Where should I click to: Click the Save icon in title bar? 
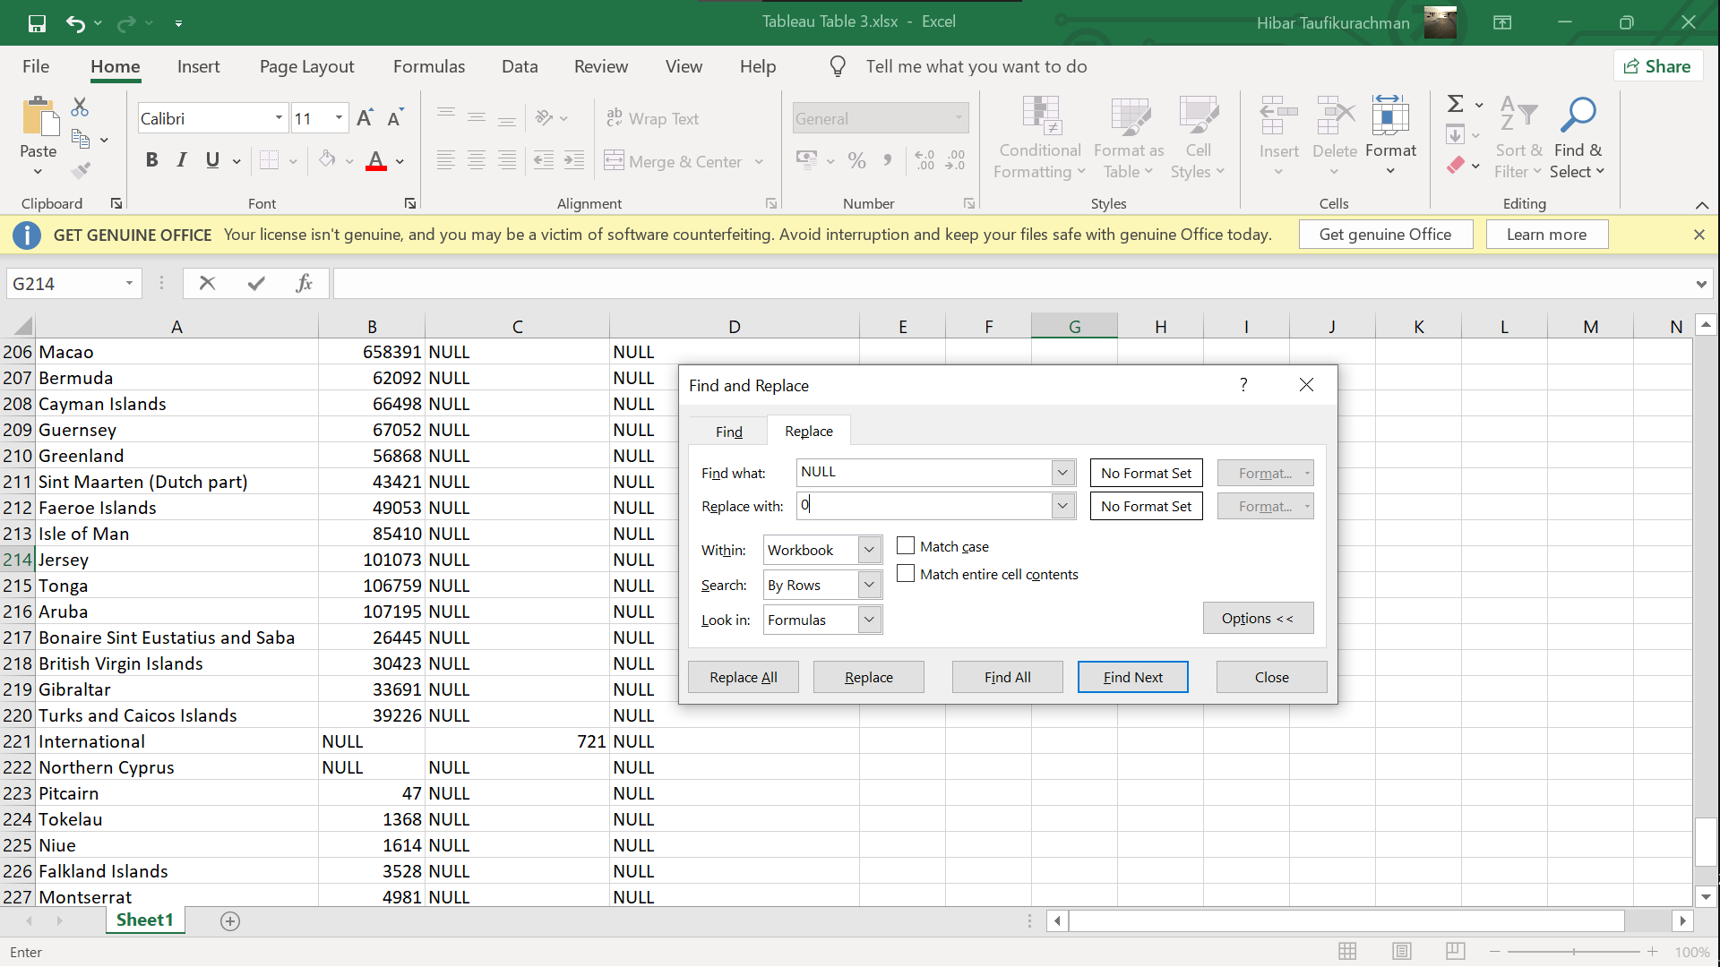[37, 23]
